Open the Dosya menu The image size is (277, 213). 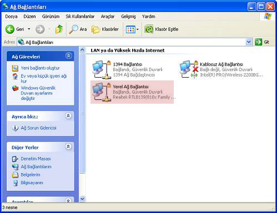tap(11, 17)
